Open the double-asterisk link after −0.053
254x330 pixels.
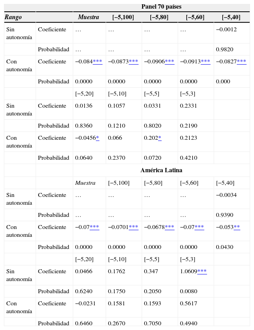[x=237, y=227]
